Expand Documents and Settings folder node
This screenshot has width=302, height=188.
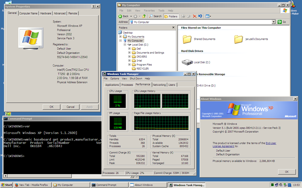[130, 53]
